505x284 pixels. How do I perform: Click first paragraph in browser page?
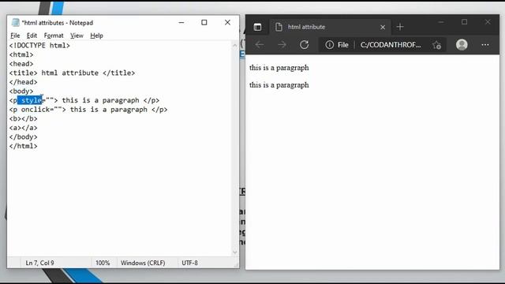click(x=279, y=68)
